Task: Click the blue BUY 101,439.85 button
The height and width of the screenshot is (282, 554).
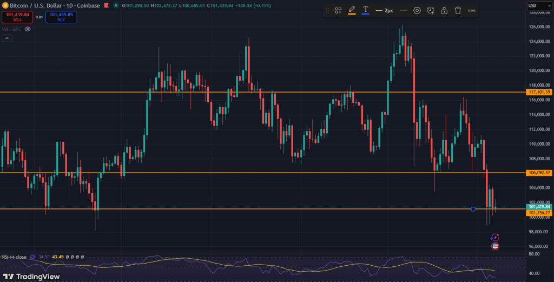Action: pos(61,17)
